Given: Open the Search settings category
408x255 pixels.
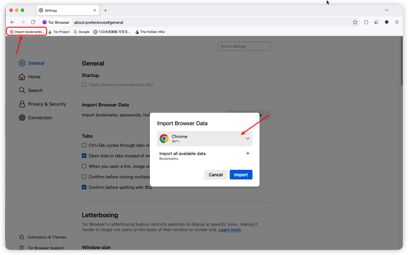Looking at the screenshot, I should point(31,90).
